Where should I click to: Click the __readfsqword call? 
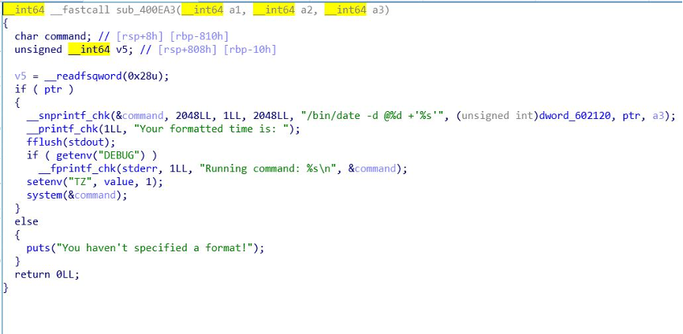click(x=83, y=76)
